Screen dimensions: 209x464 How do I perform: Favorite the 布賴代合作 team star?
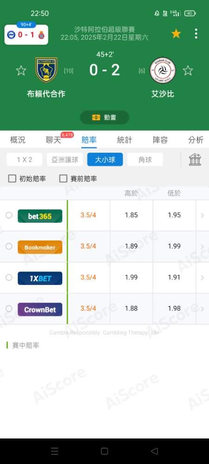(21, 71)
